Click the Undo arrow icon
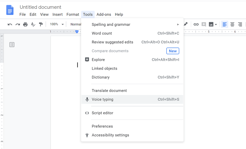The height and width of the screenshot is (149, 246). [x=10, y=24]
